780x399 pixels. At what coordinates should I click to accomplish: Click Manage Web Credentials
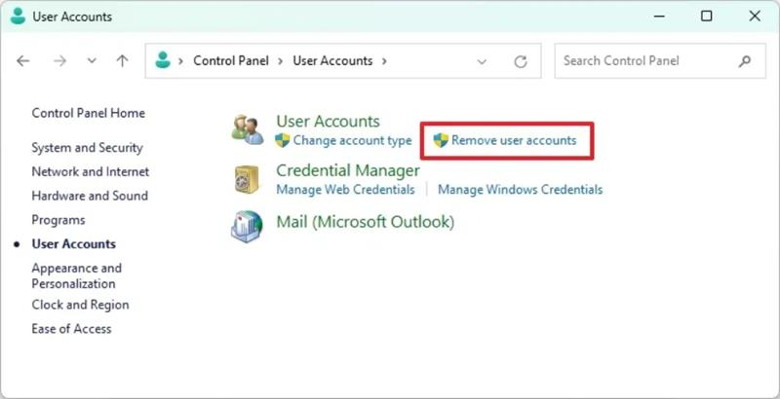click(345, 190)
